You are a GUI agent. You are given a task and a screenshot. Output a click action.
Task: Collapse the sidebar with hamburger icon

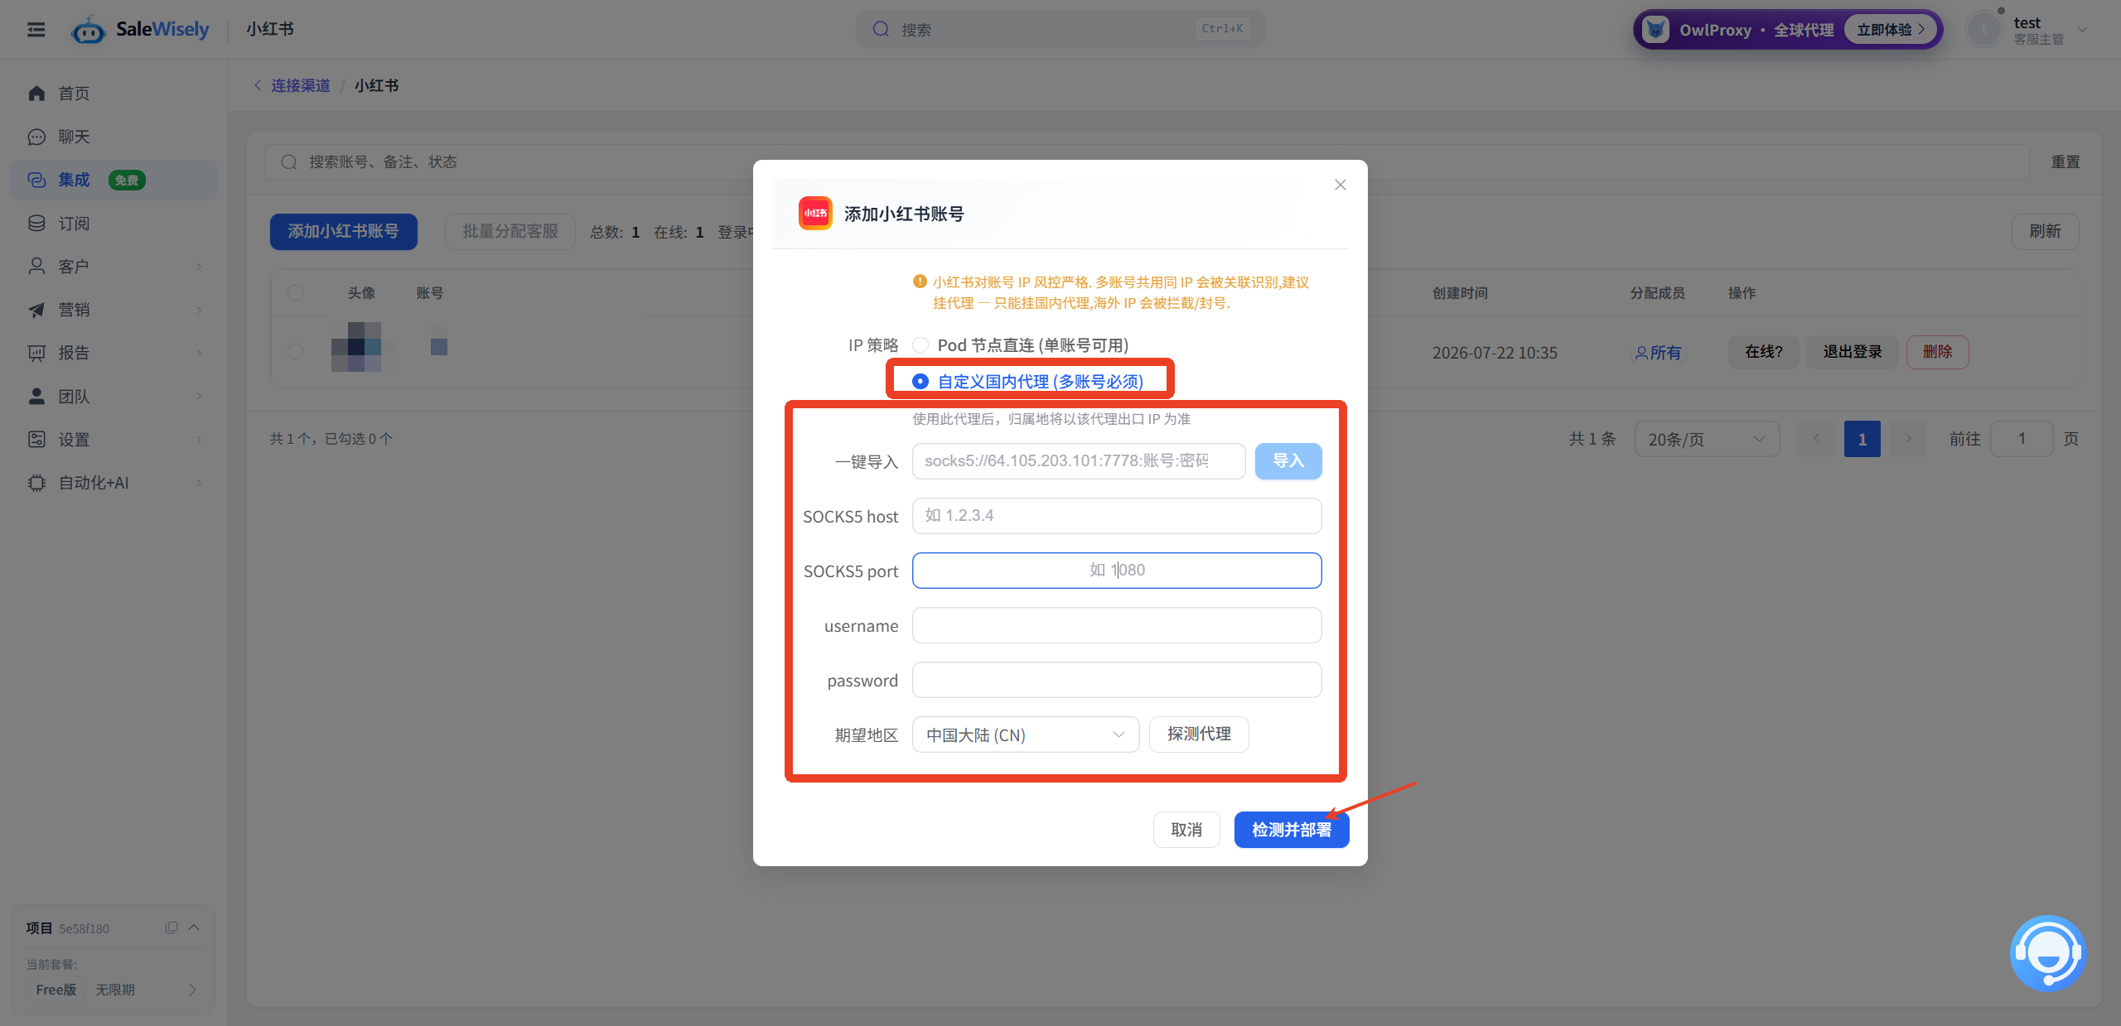[x=36, y=30]
